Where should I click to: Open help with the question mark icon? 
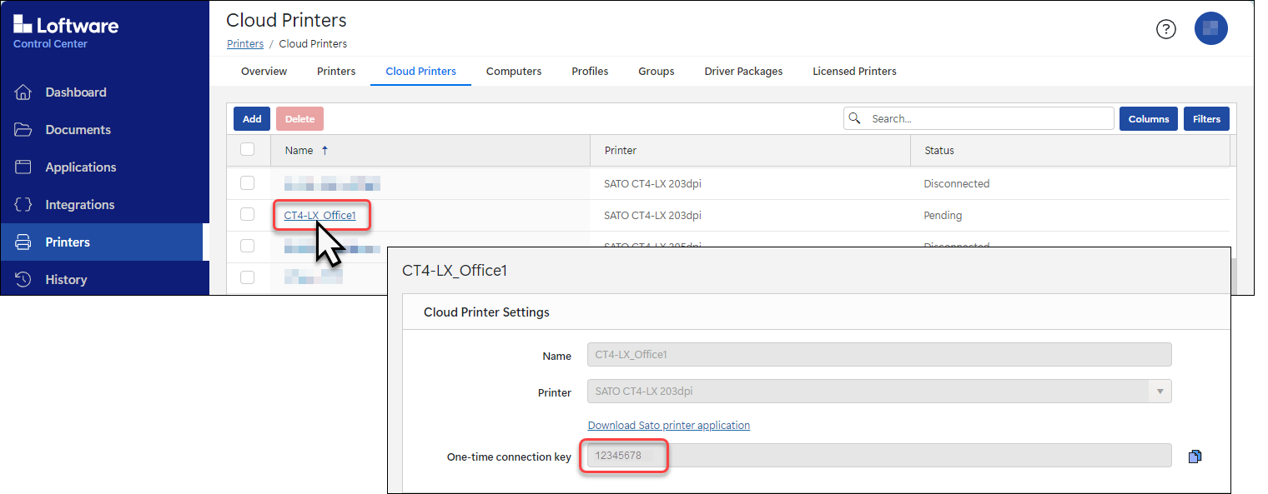(x=1165, y=29)
